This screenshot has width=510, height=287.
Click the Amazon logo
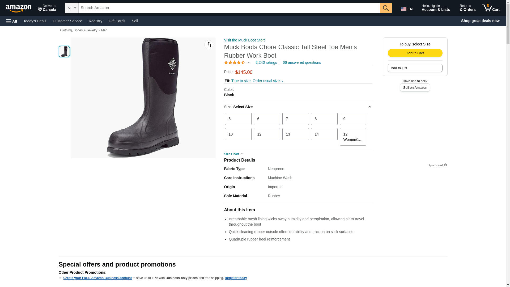pos(19,8)
